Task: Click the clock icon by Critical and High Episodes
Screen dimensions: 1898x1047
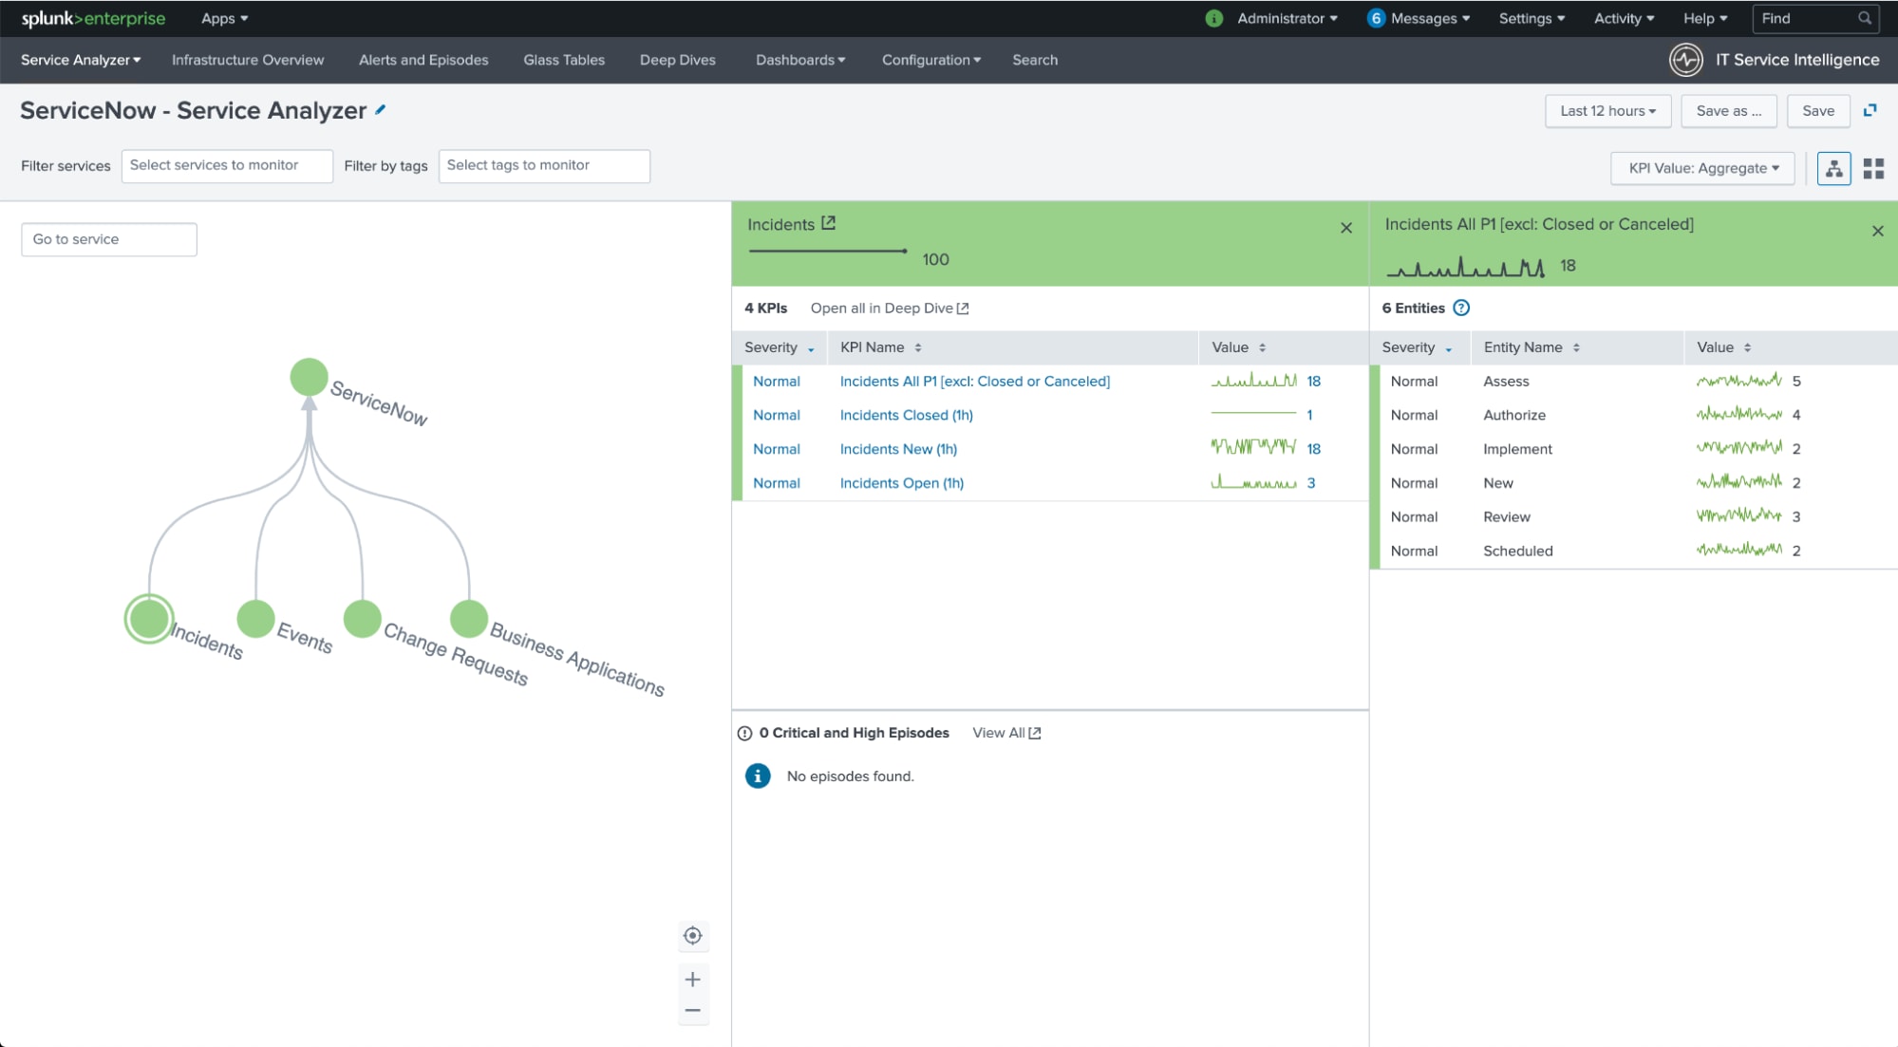Action: (744, 734)
